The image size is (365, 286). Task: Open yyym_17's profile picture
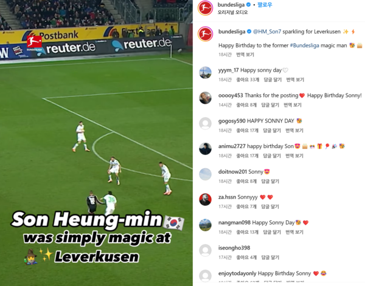coord(205,73)
